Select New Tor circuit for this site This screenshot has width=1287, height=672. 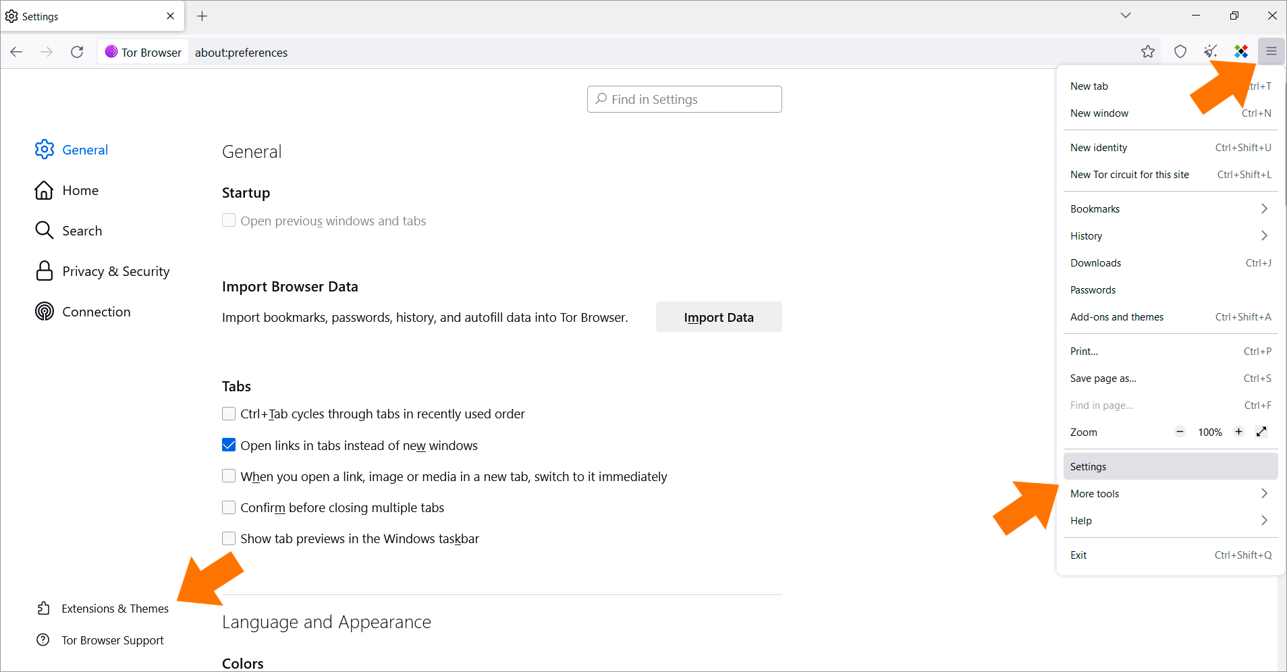[1170, 175]
